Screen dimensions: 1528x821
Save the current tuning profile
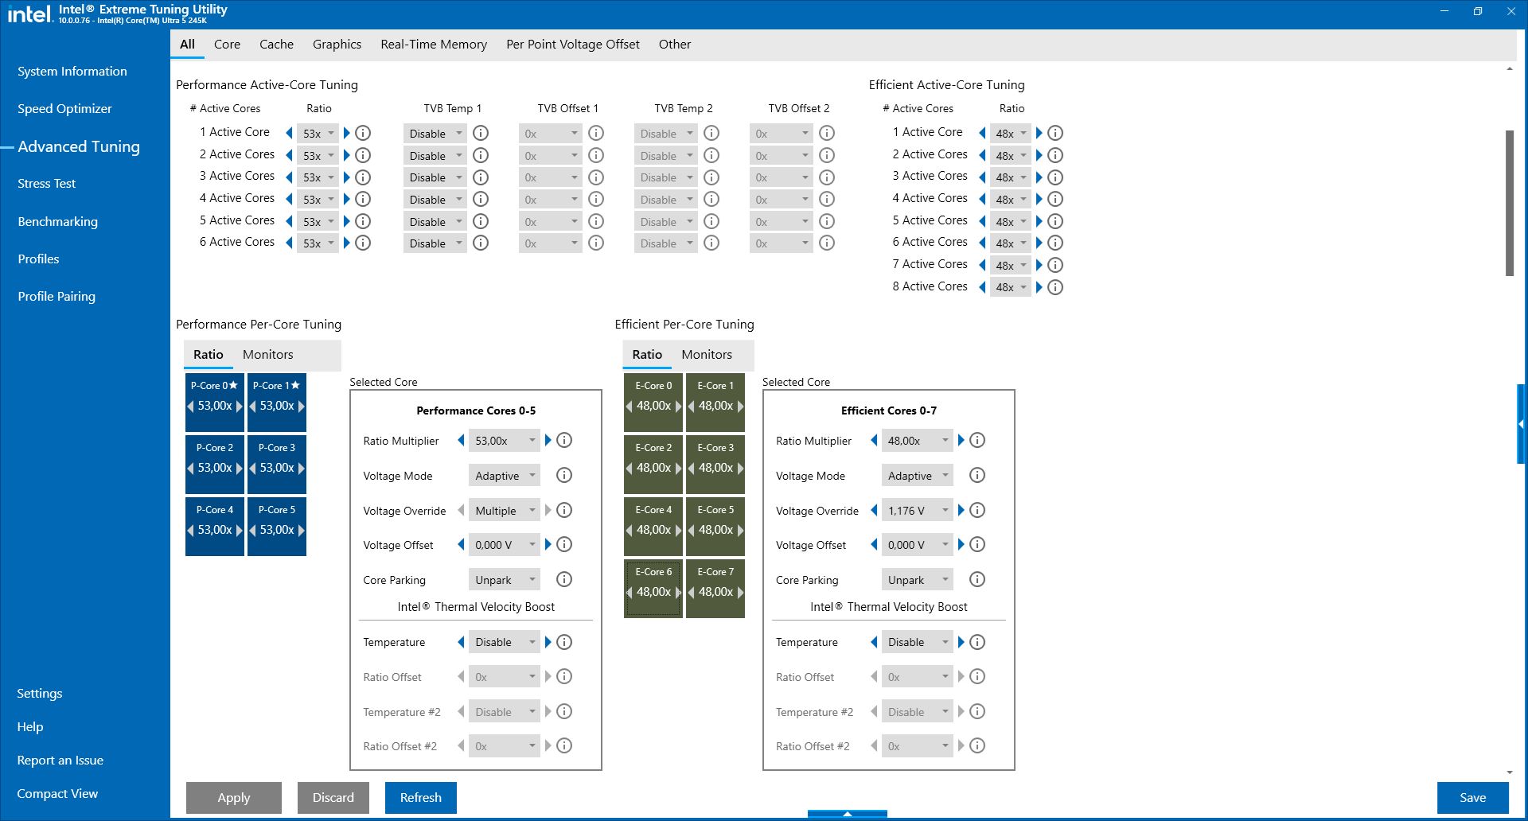point(1473,798)
